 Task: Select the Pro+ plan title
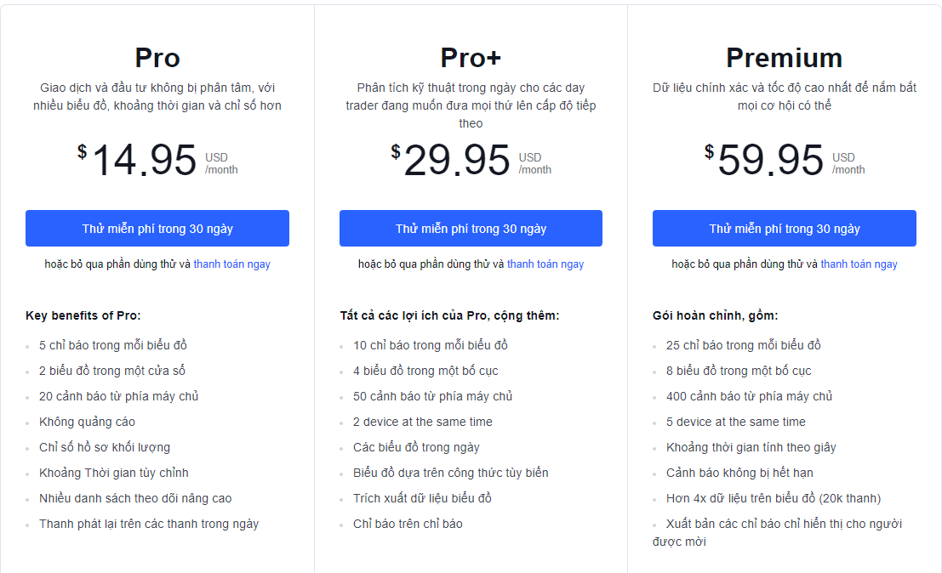coord(471,58)
